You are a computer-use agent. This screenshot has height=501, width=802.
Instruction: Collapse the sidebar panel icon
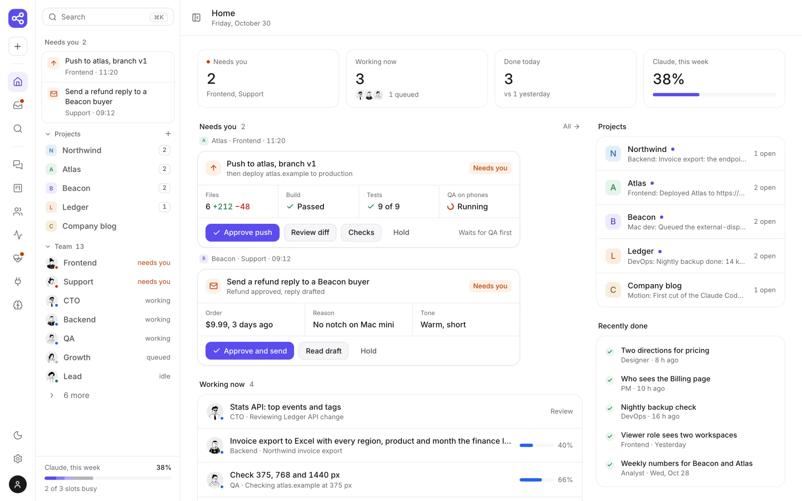tap(196, 17)
